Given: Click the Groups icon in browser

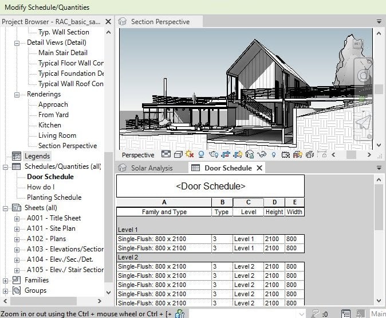Looking at the screenshot, I should coord(17,290).
